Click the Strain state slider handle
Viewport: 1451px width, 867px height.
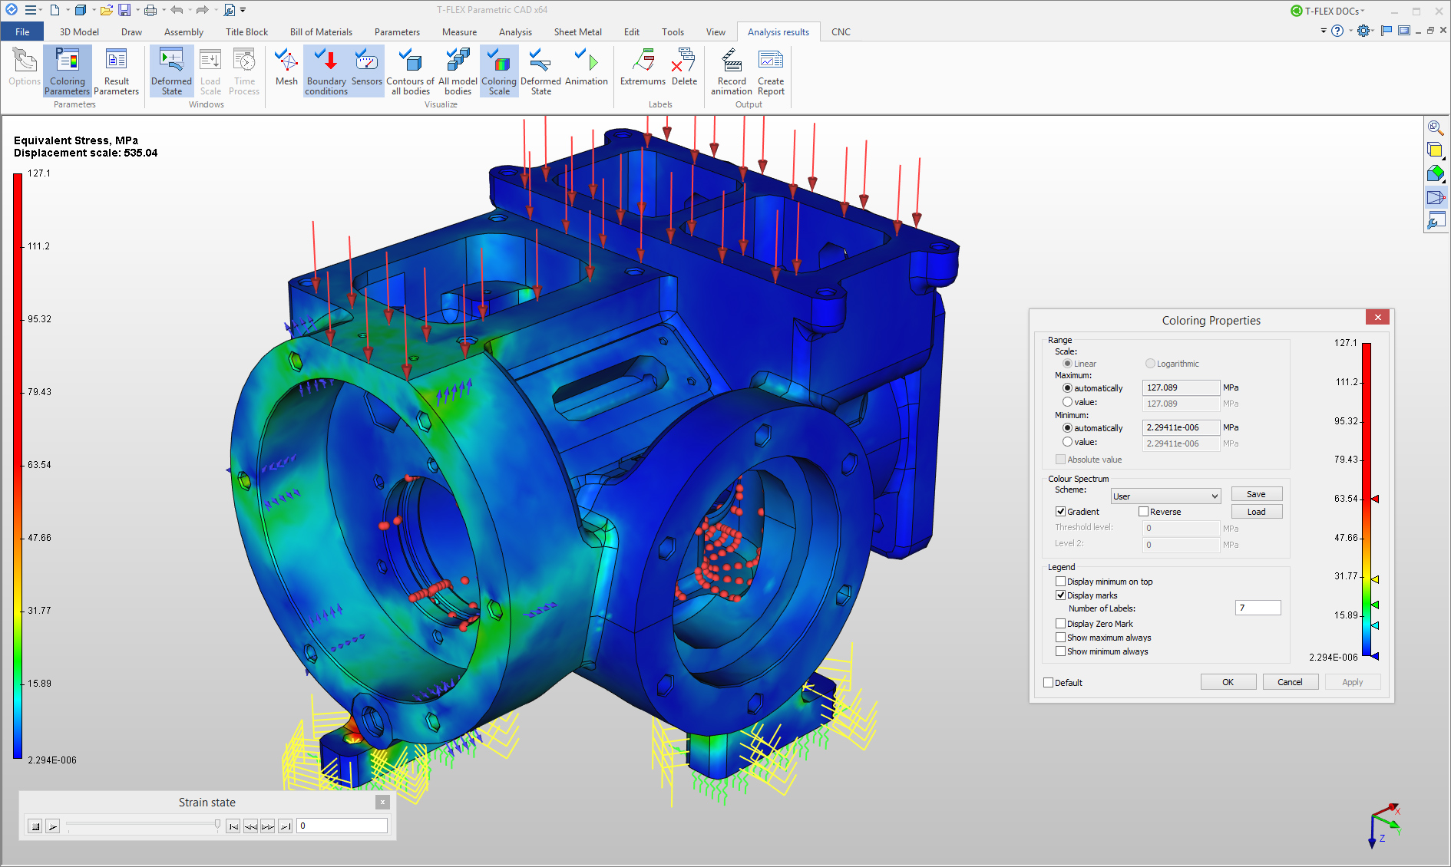click(217, 825)
